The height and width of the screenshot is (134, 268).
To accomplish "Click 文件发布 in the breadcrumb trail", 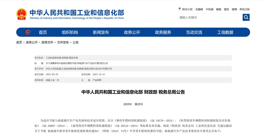I will pos(63,42).
